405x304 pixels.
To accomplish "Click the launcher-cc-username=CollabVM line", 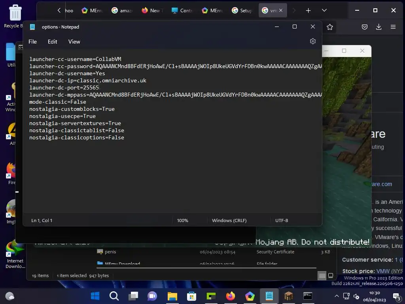I will [75, 59].
